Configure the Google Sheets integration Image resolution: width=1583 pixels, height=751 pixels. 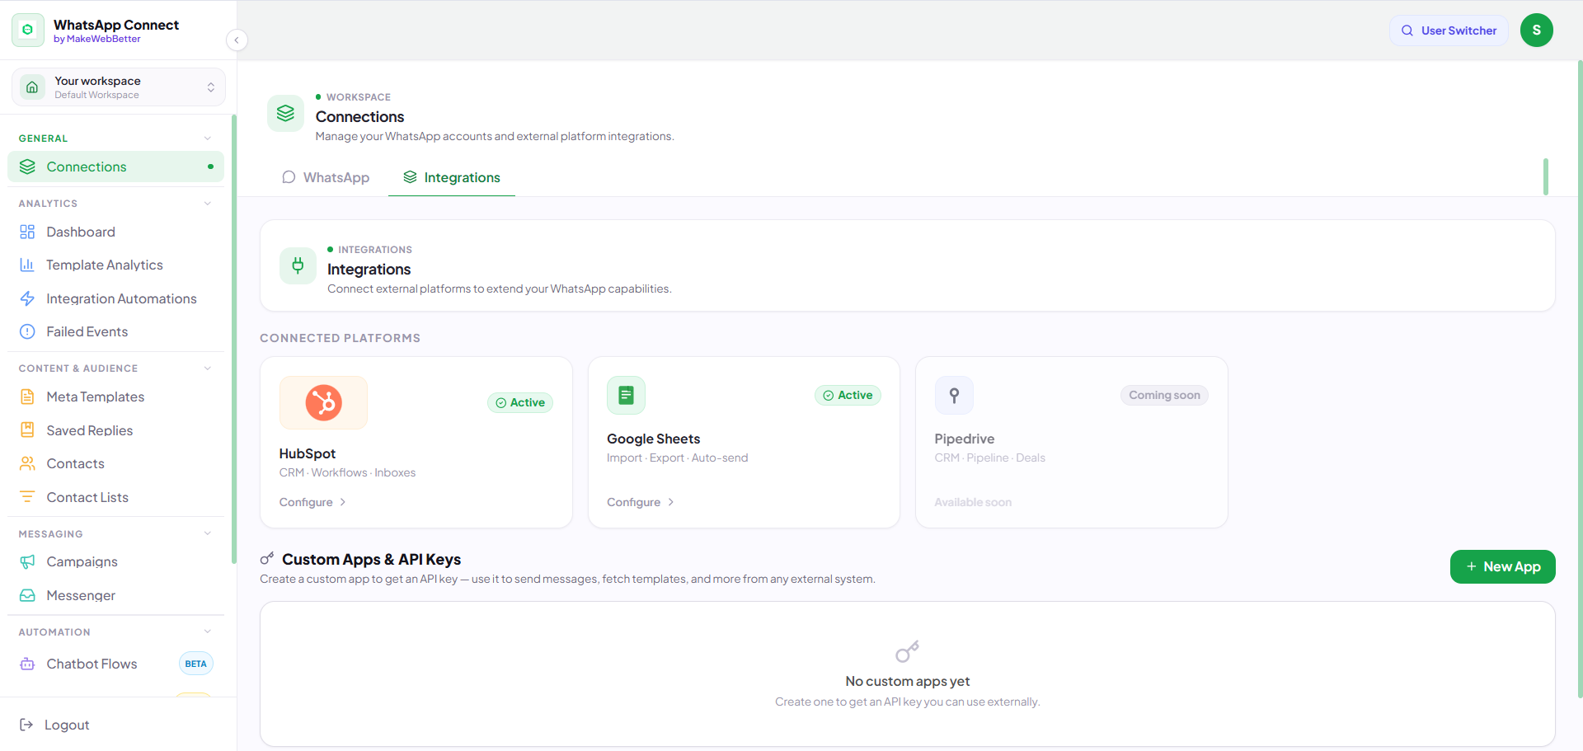point(641,502)
